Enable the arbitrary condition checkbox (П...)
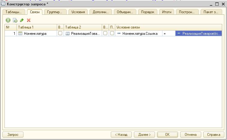 (x=112, y=34)
